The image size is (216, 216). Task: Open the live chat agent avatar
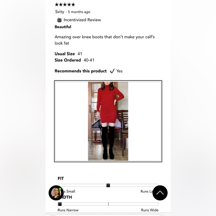tap(56, 193)
